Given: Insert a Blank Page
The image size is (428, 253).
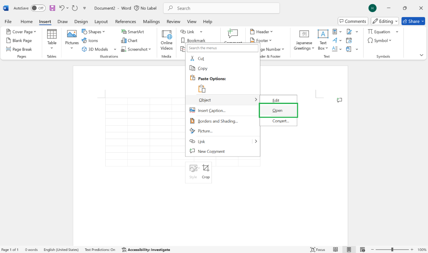Looking at the screenshot, I should pyautogui.click(x=19, y=40).
